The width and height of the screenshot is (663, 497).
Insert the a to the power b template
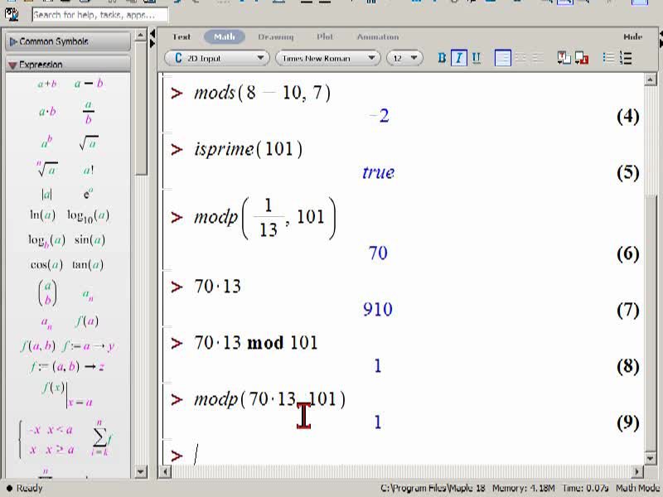46,142
